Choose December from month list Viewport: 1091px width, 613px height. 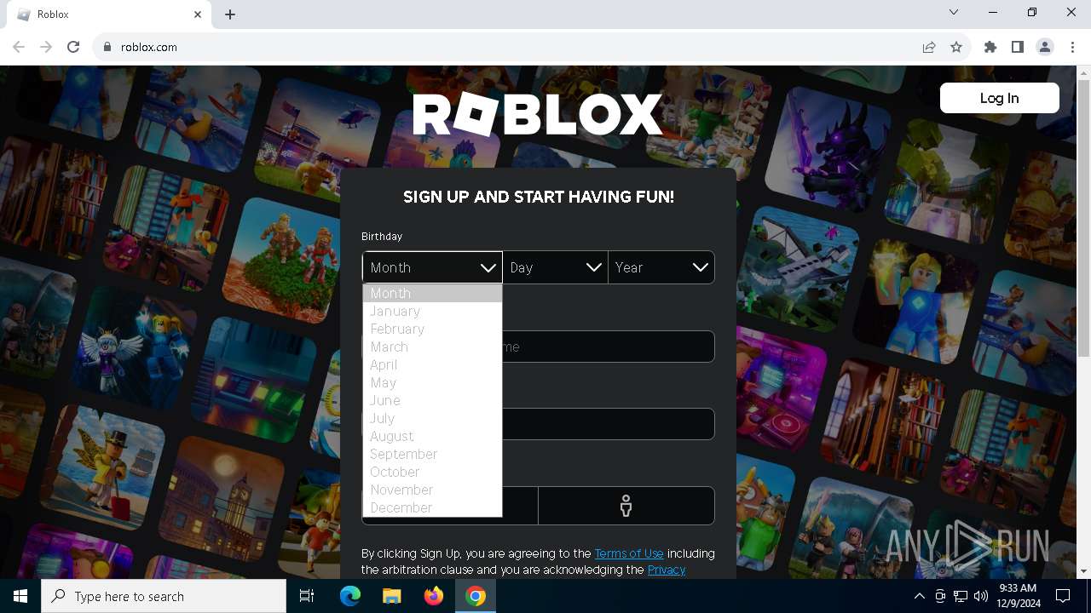tap(432, 507)
